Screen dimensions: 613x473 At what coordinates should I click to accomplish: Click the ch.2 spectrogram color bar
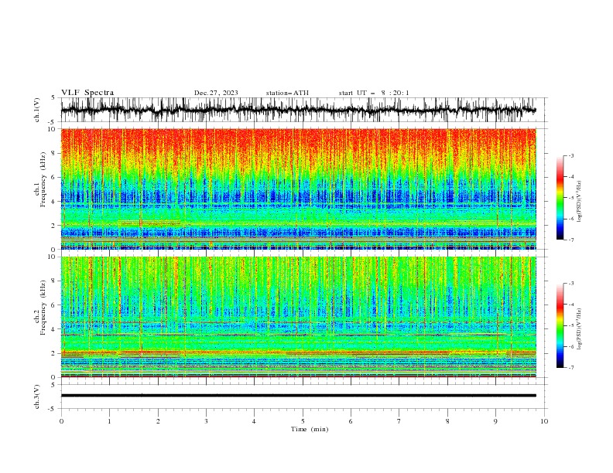(x=560, y=325)
